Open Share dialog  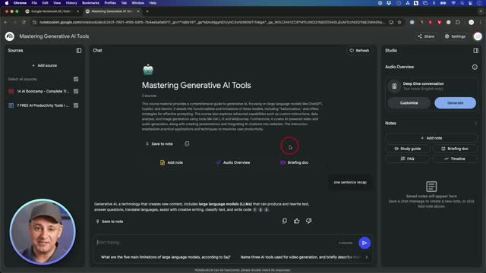pos(426,36)
